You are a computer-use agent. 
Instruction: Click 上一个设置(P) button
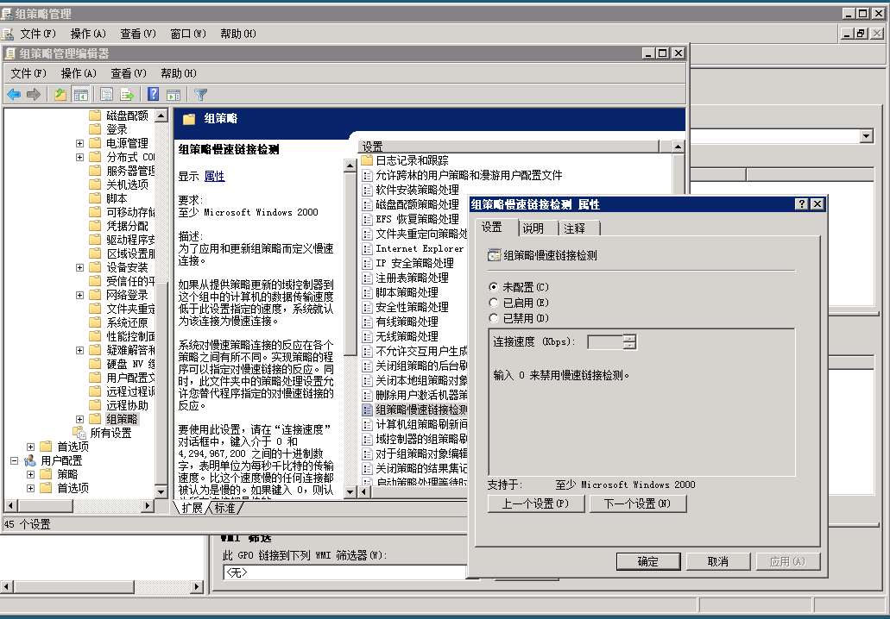[536, 503]
